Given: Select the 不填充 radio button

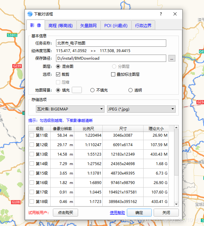Looking at the screenshot, I should click(x=92, y=90).
